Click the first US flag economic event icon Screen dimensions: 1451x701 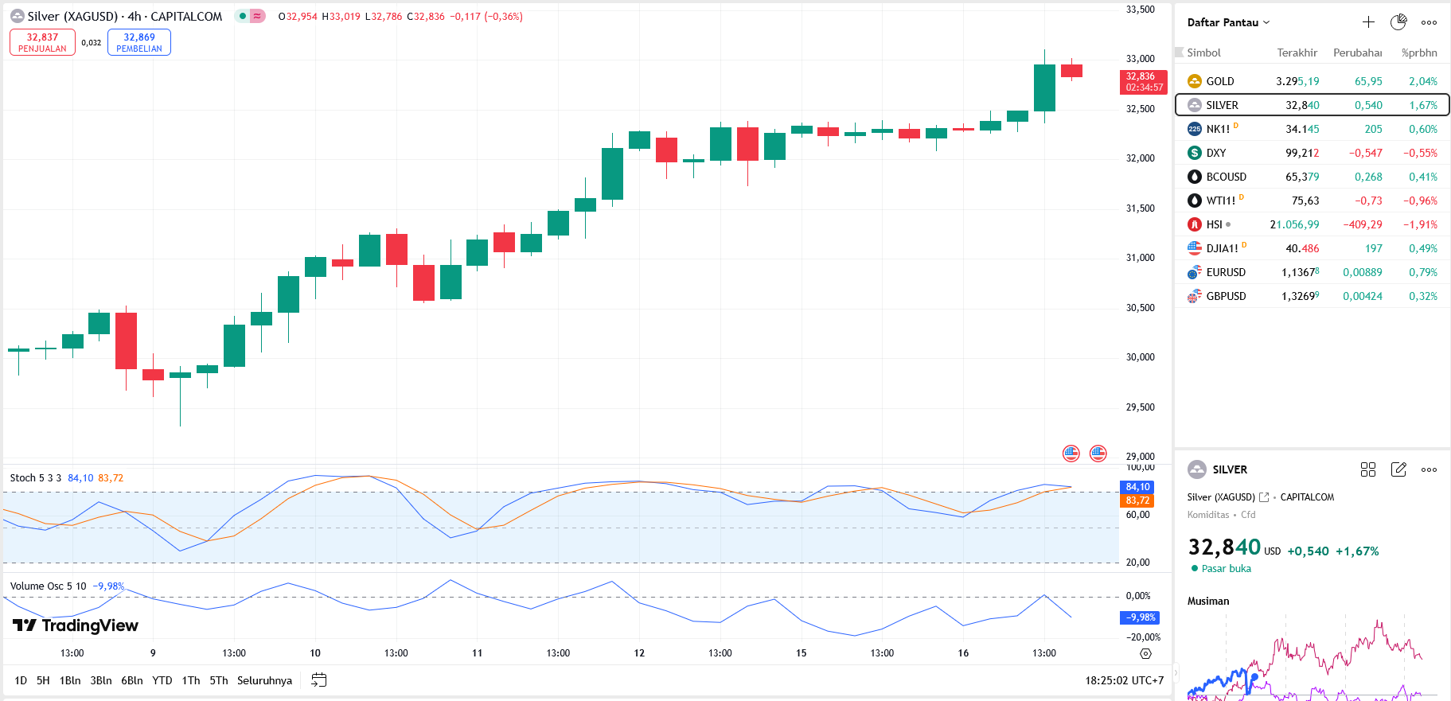pos(1071,454)
